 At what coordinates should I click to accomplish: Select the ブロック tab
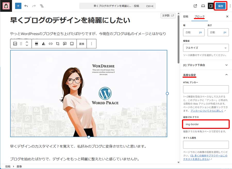(x=200, y=16)
